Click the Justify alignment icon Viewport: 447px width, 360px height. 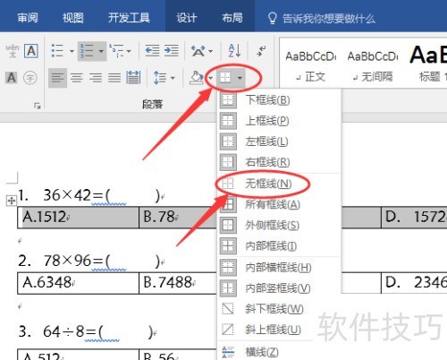pos(114,78)
